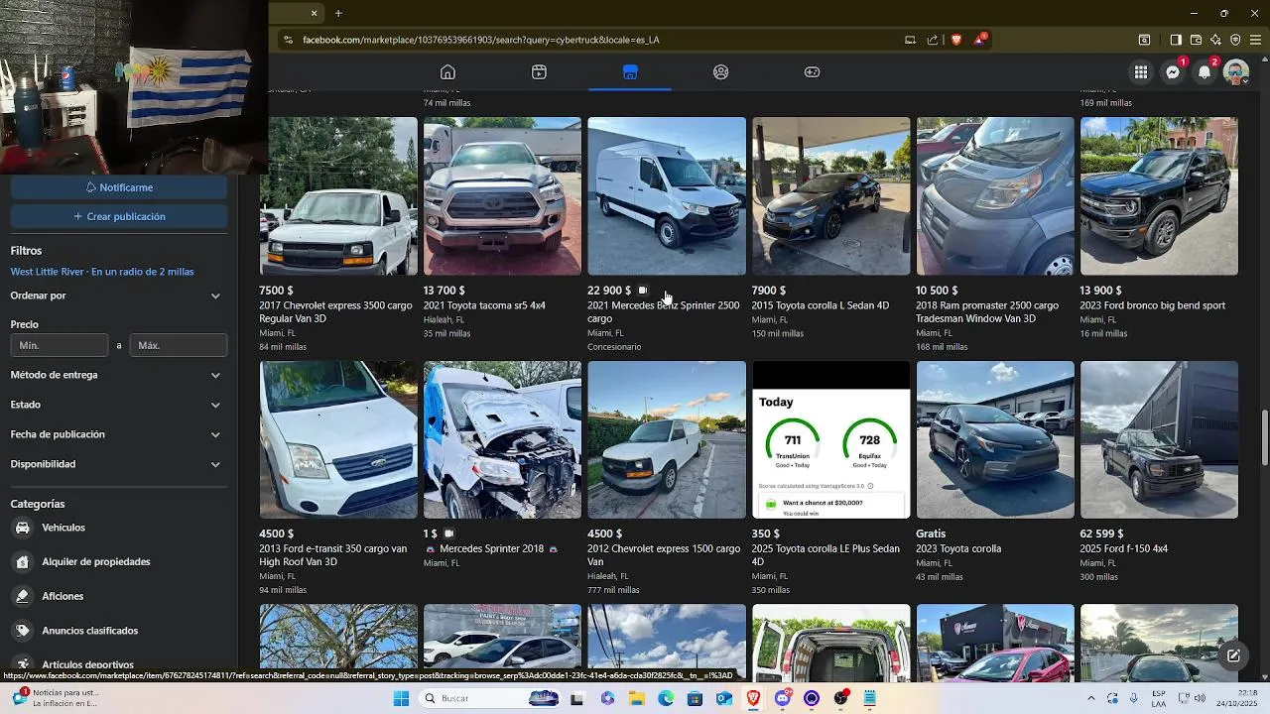This screenshot has height=714, width=1270.
Task: Open Microsoft Edge from the taskbar
Action: pyautogui.click(x=666, y=698)
